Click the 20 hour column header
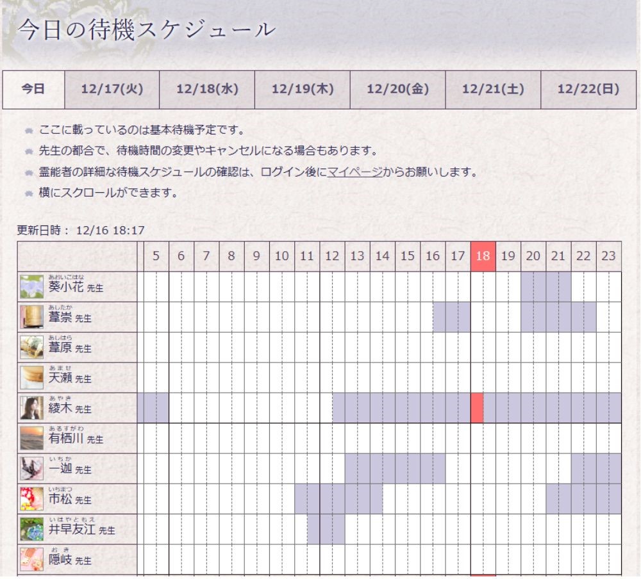The image size is (641, 579). (x=533, y=256)
